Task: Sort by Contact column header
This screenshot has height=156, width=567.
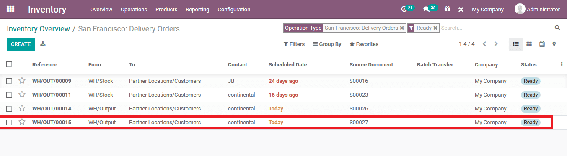Action: [x=238, y=64]
